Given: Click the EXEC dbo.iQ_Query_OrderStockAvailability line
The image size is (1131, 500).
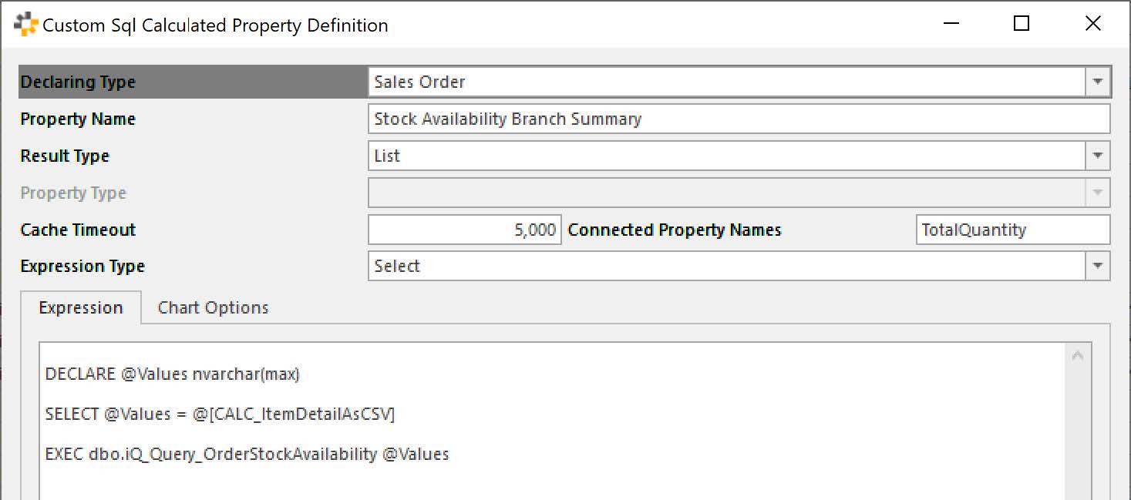Looking at the screenshot, I should point(247,455).
